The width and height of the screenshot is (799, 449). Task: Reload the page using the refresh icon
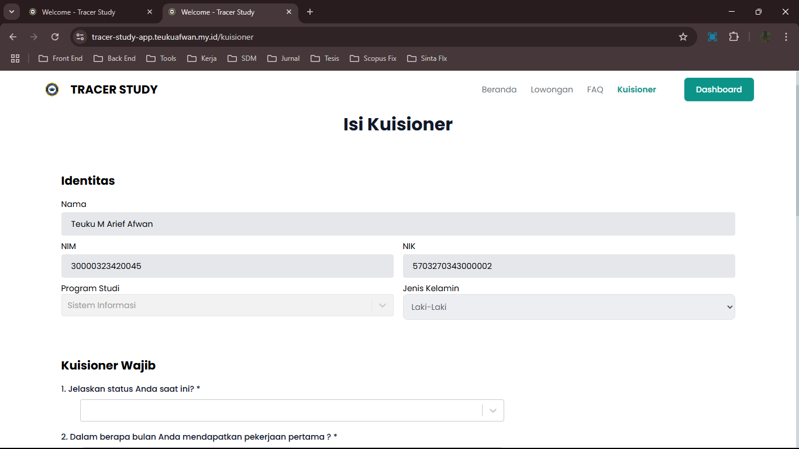tap(55, 37)
